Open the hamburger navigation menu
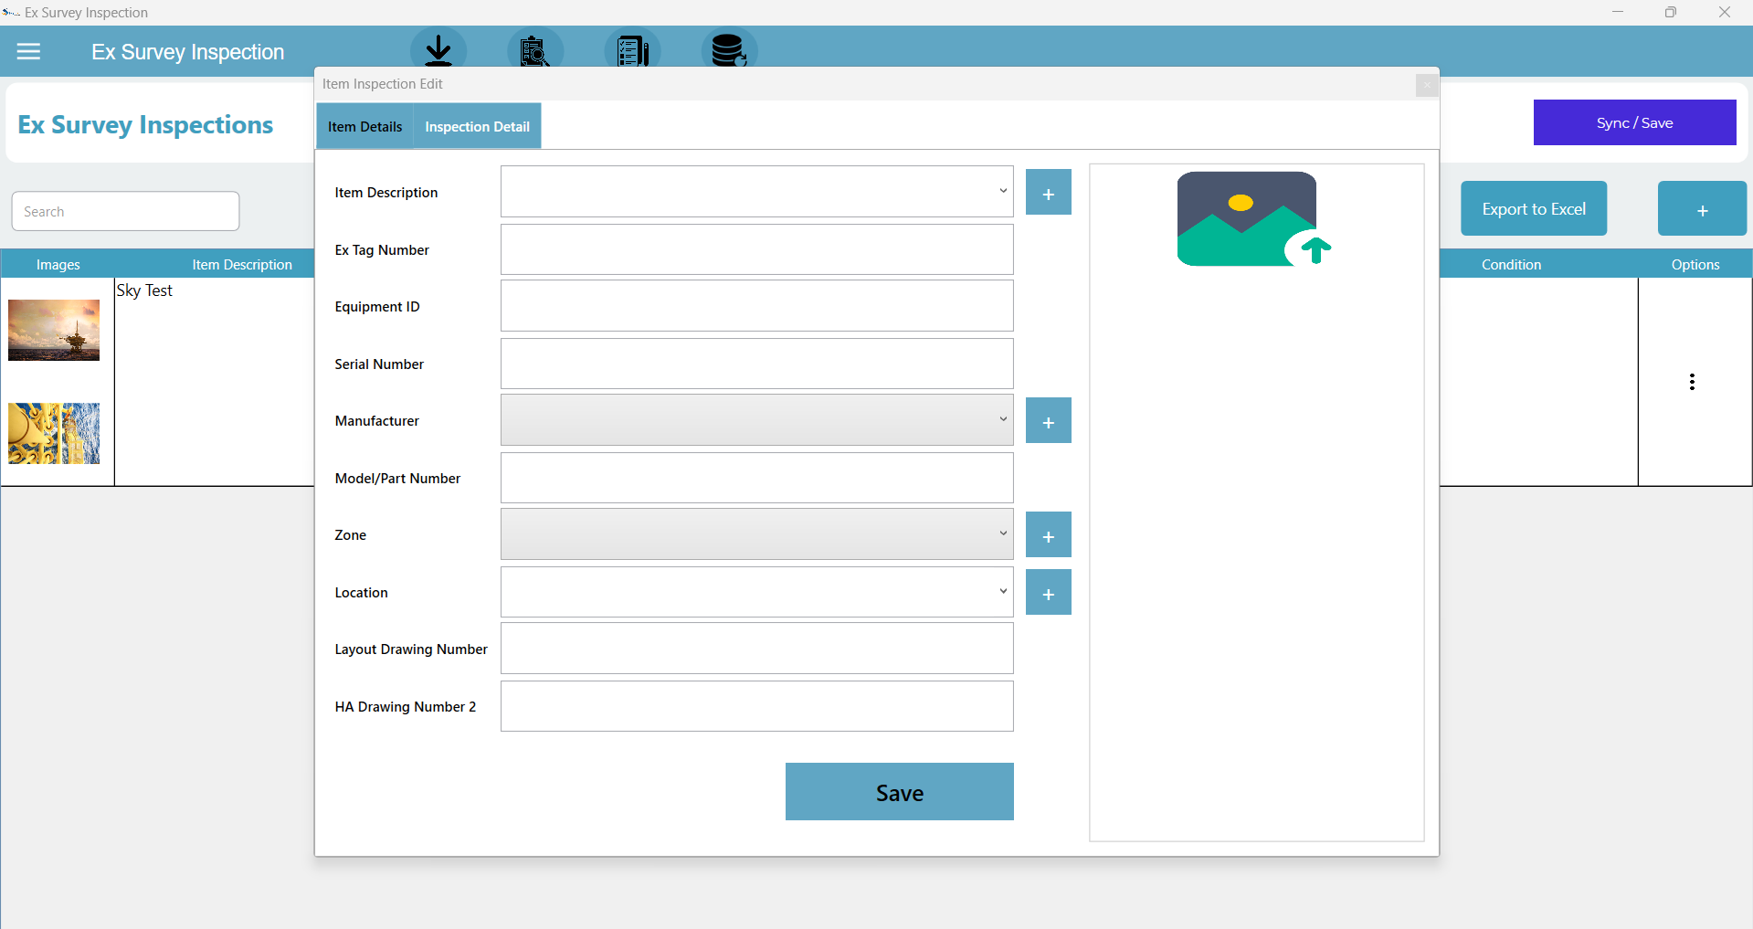This screenshot has height=929, width=1753. point(28,52)
